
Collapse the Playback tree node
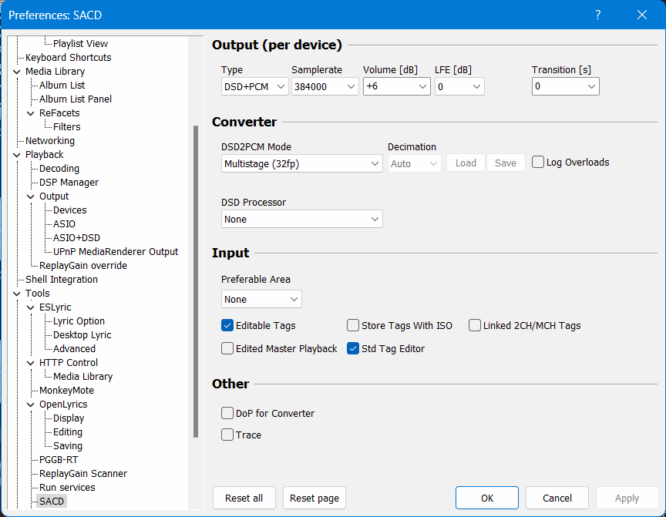pyautogui.click(x=17, y=155)
